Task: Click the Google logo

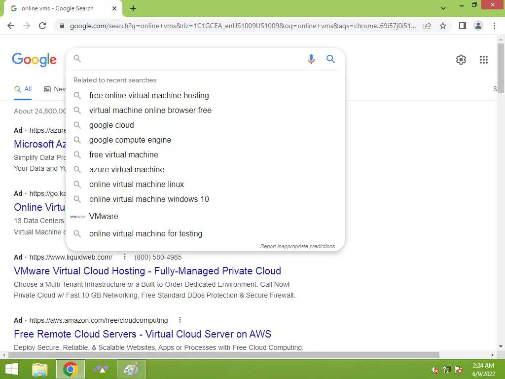Action: 35,60
